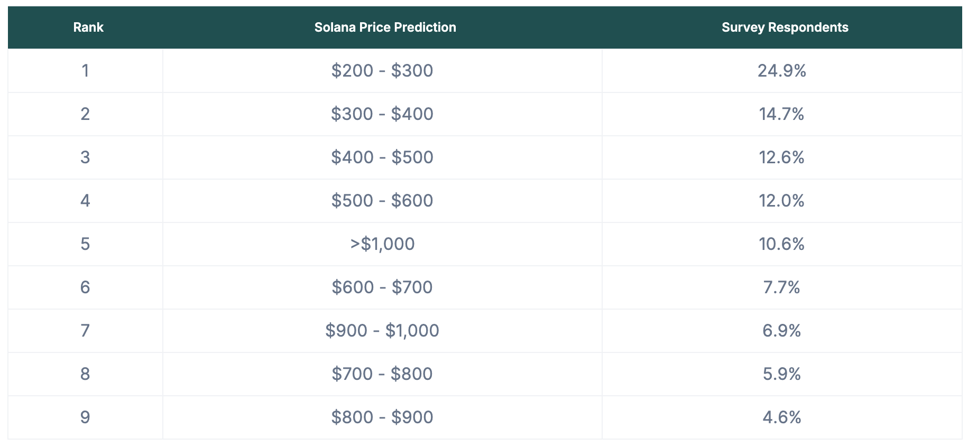977x447 pixels.
Task: Click the rank 9 number cell
Action: pyautogui.click(x=85, y=417)
